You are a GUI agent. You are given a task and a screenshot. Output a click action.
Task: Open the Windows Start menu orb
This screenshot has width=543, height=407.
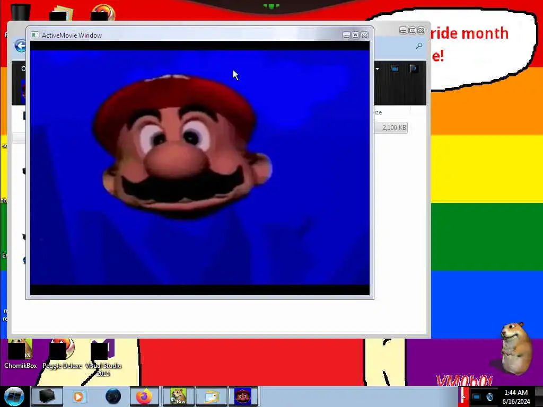[14, 396]
